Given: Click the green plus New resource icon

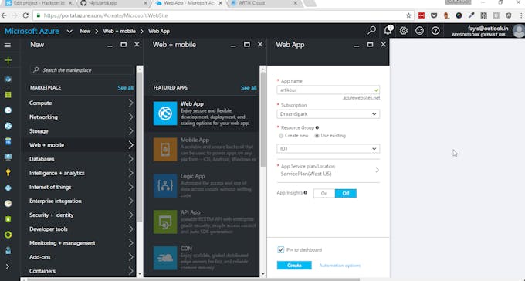Looking at the screenshot, I should pyautogui.click(x=8, y=60).
